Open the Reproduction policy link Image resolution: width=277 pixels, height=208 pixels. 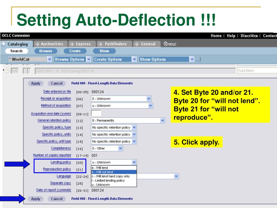[57, 169]
